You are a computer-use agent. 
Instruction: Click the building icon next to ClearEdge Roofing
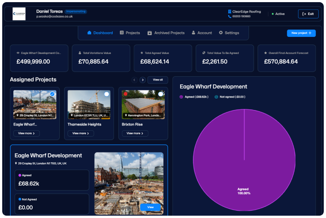230,12
